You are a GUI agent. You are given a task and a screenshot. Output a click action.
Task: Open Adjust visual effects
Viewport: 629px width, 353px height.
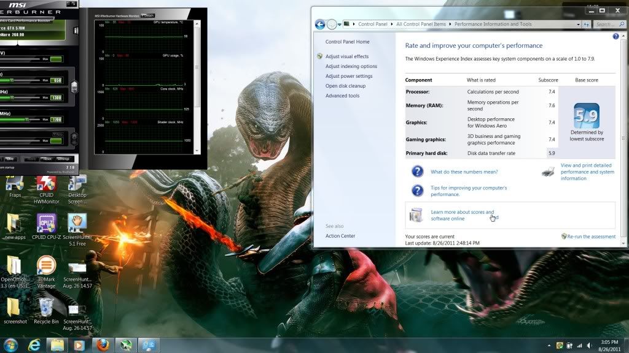click(347, 56)
